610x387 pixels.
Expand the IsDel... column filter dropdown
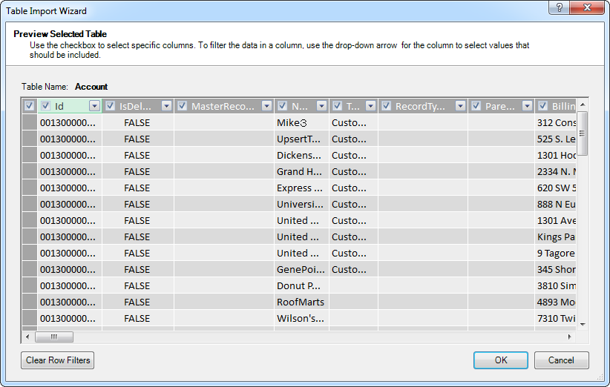point(166,106)
